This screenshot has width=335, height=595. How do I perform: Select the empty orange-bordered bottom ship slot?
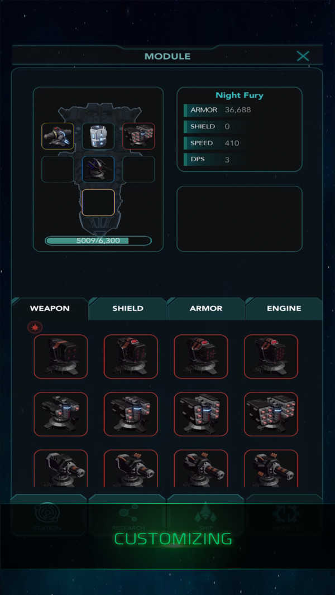pyautogui.click(x=98, y=203)
